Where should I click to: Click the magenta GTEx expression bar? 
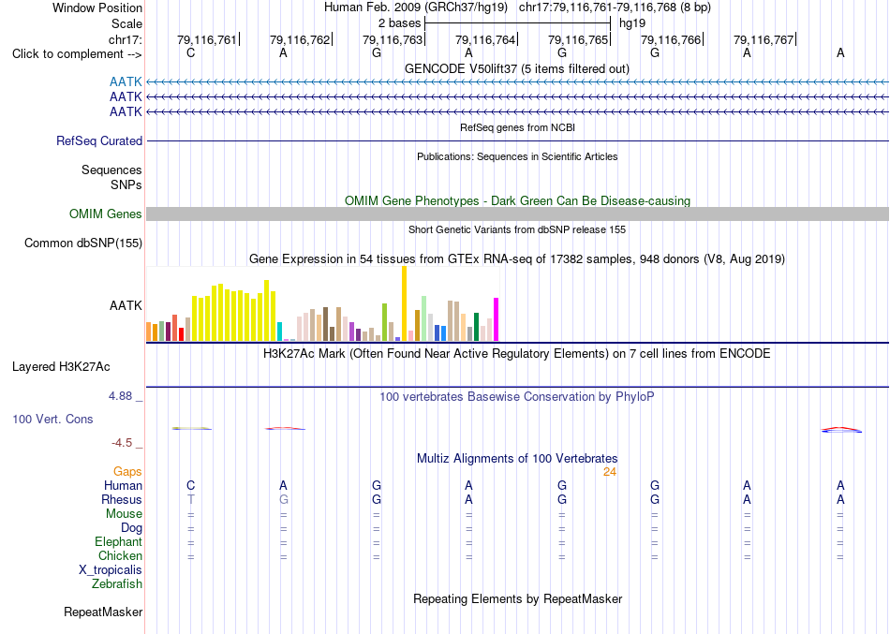497,319
